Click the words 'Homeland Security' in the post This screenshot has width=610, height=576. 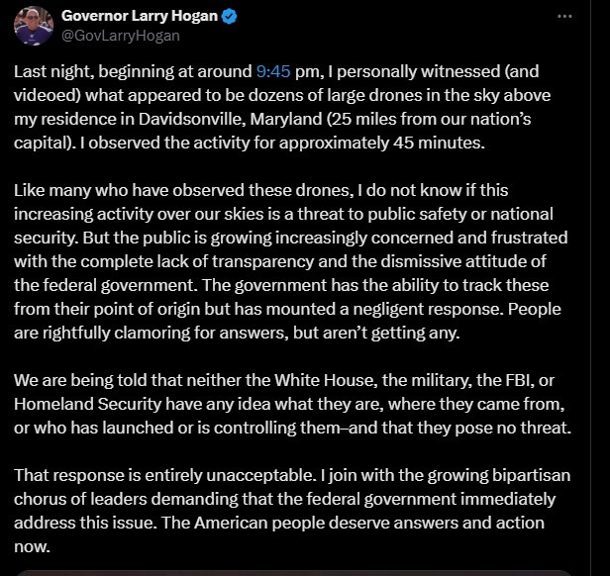pos(87,404)
